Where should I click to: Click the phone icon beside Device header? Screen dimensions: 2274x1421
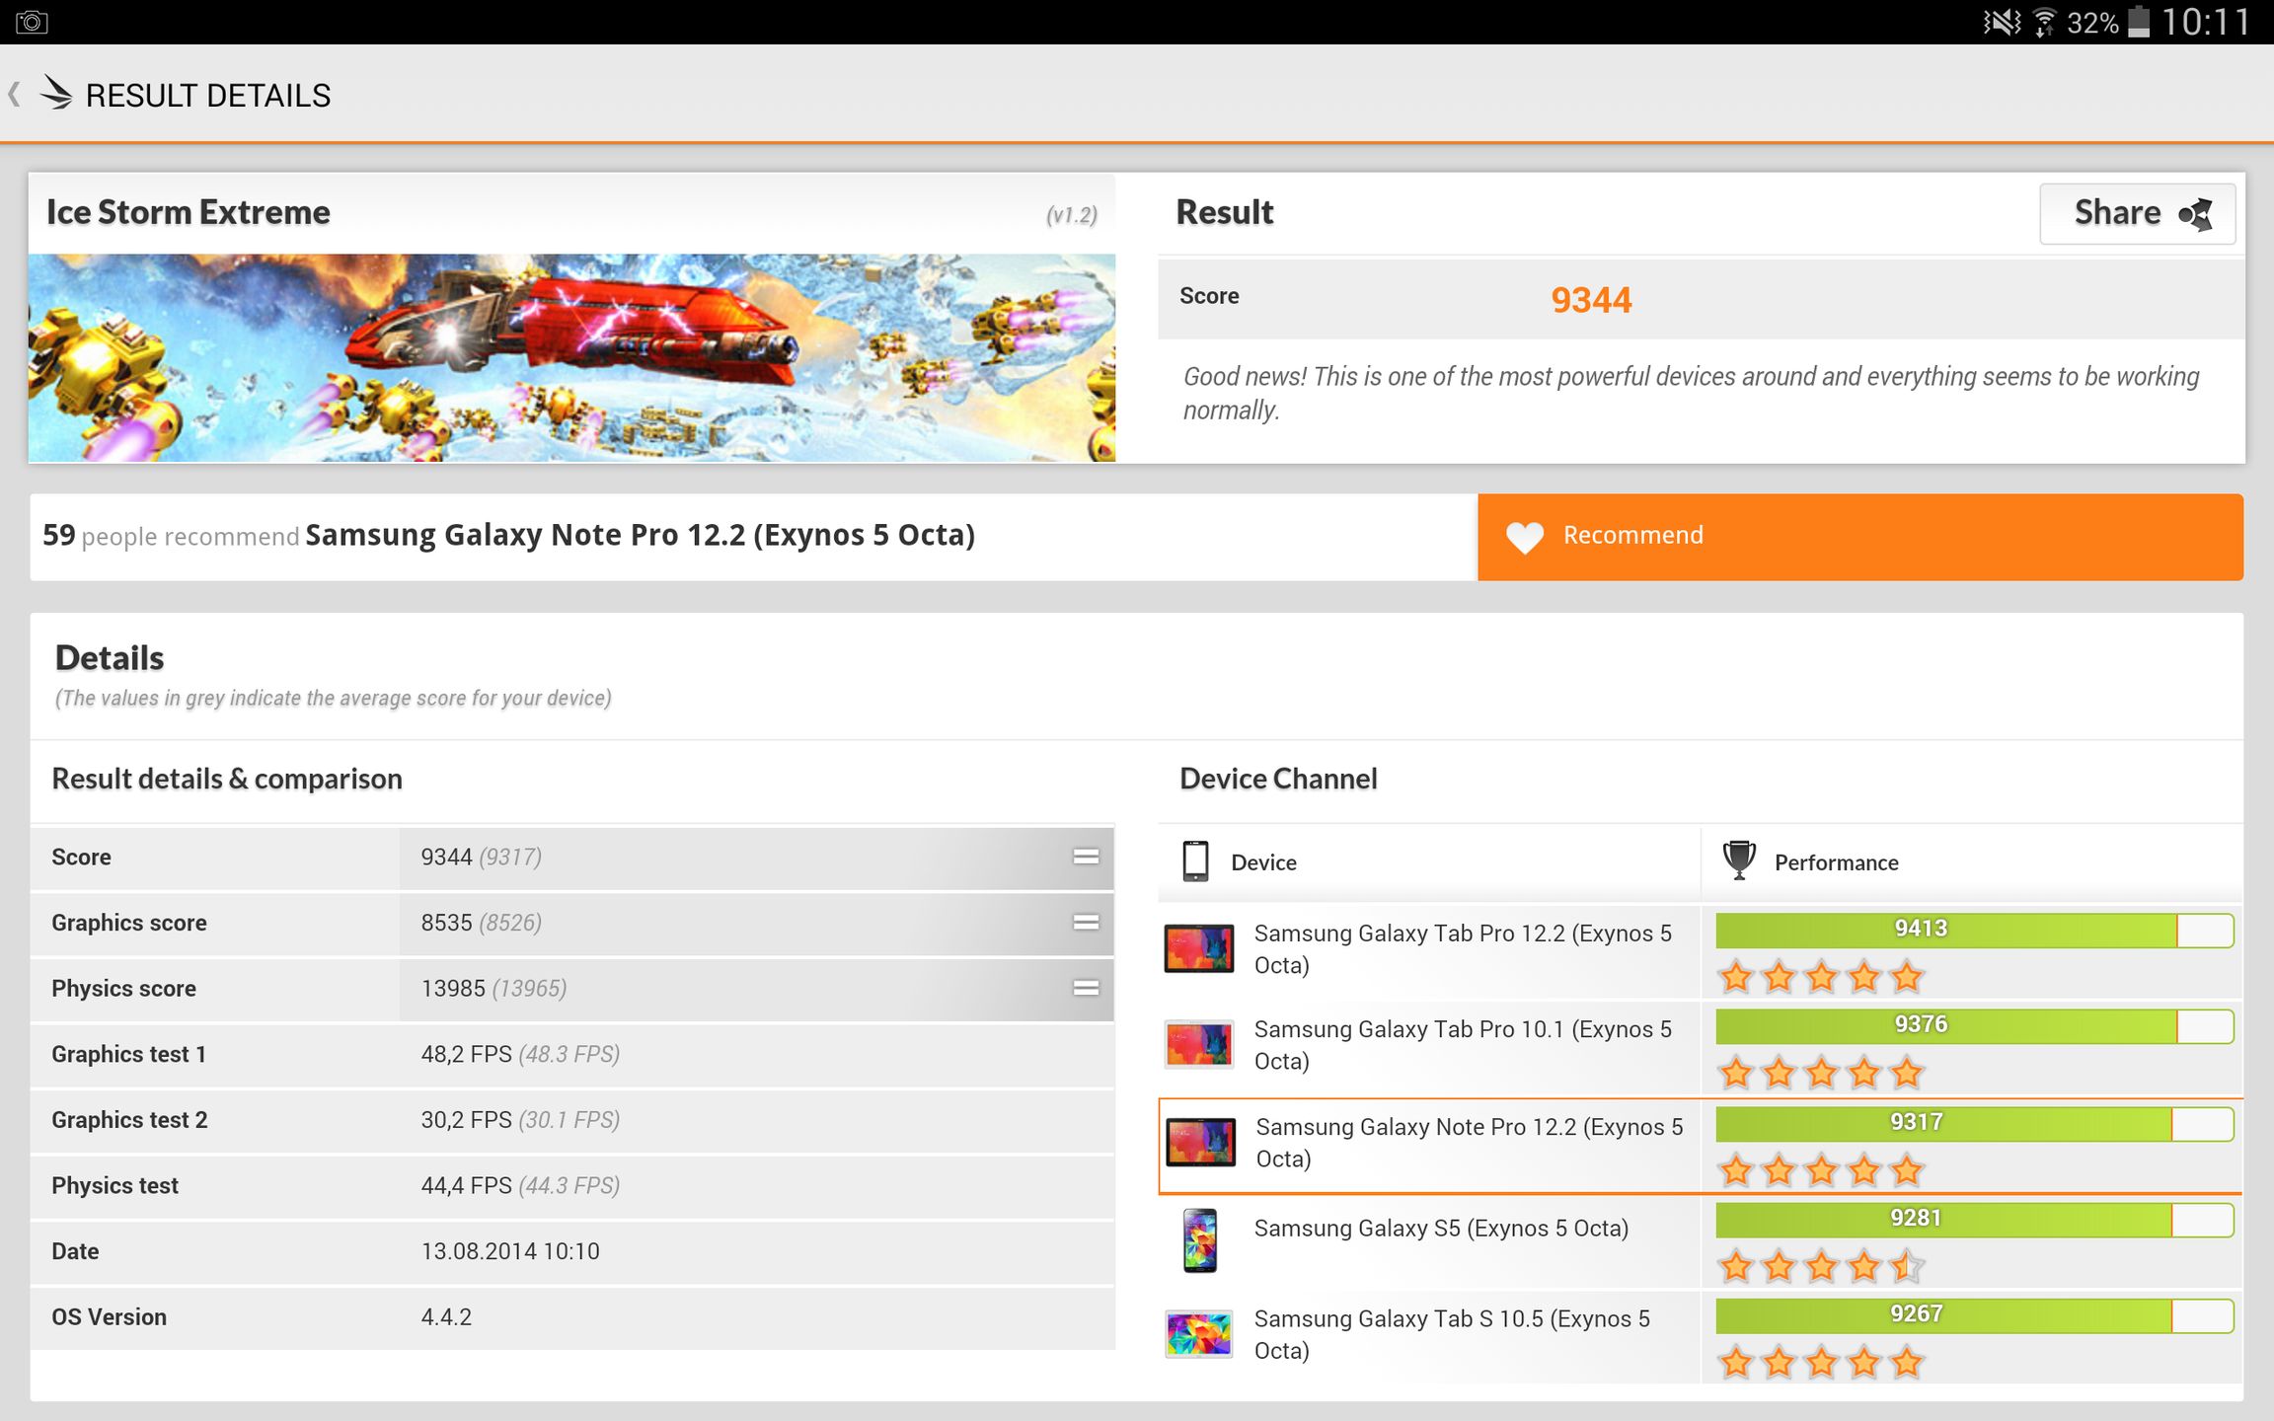pyautogui.click(x=1195, y=861)
